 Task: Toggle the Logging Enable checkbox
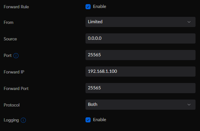pyautogui.click(x=88, y=120)
